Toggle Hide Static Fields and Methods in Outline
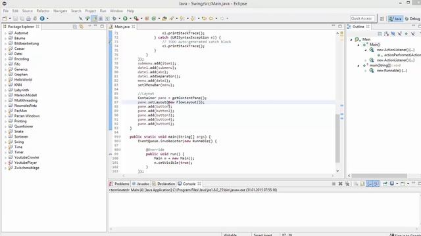This screenshot has height=236, width=421. pos(399,33)
